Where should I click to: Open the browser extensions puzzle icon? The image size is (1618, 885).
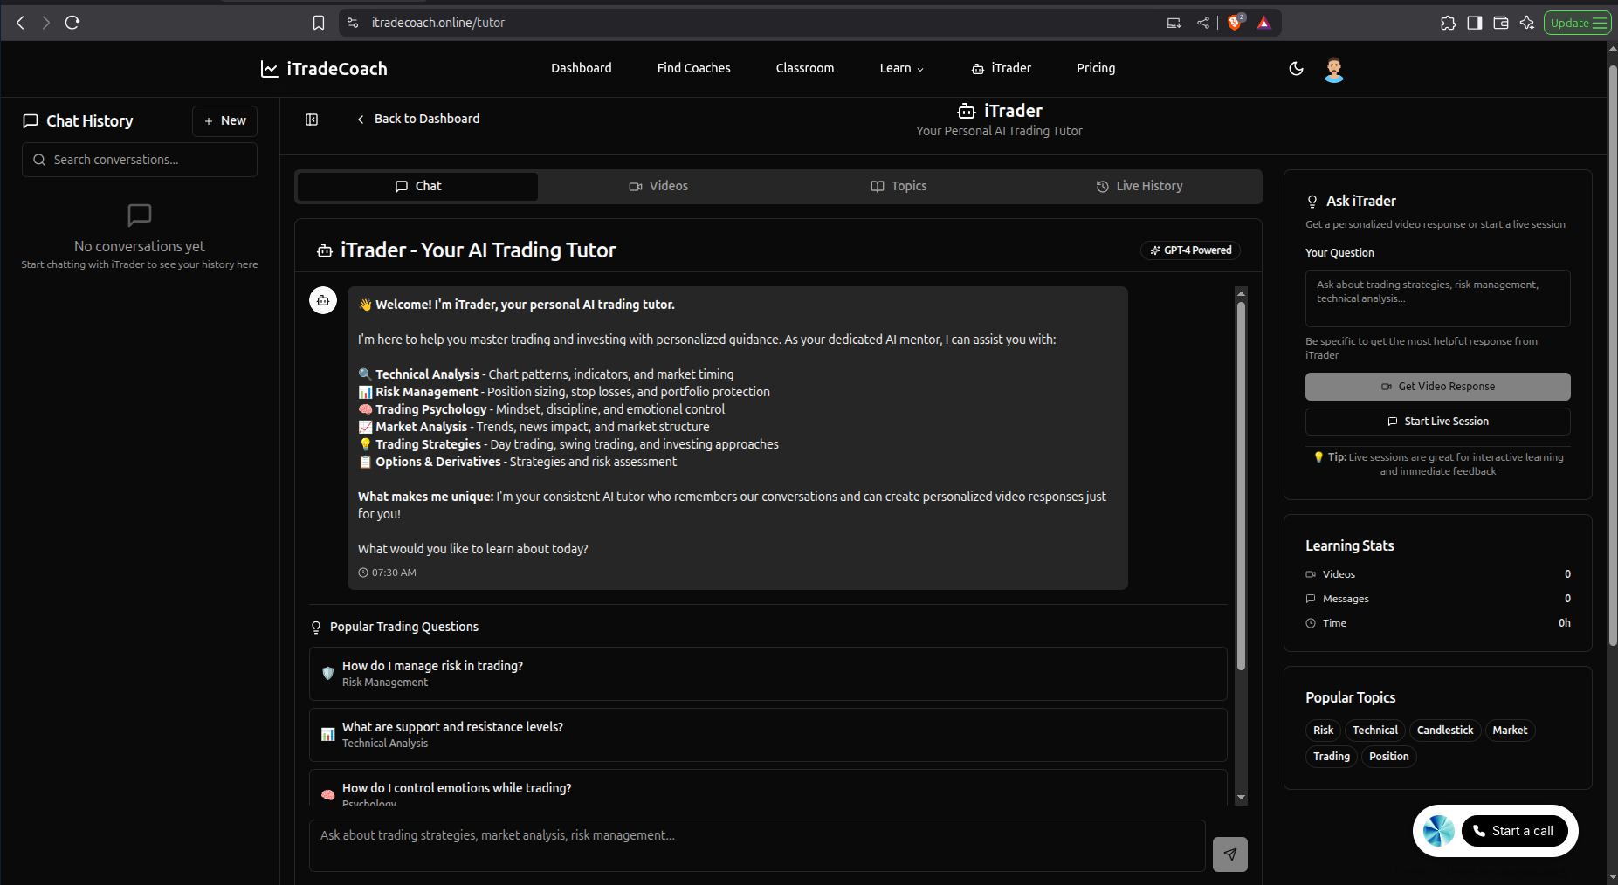[1449, 23]
